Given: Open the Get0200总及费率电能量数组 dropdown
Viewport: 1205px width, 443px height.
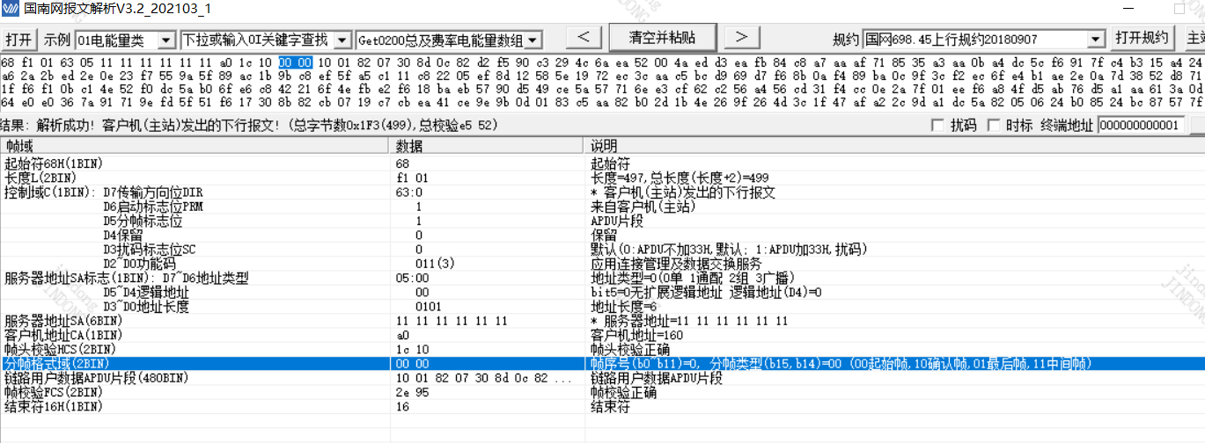Looking at the screenshot, I should tap(534, 40).
